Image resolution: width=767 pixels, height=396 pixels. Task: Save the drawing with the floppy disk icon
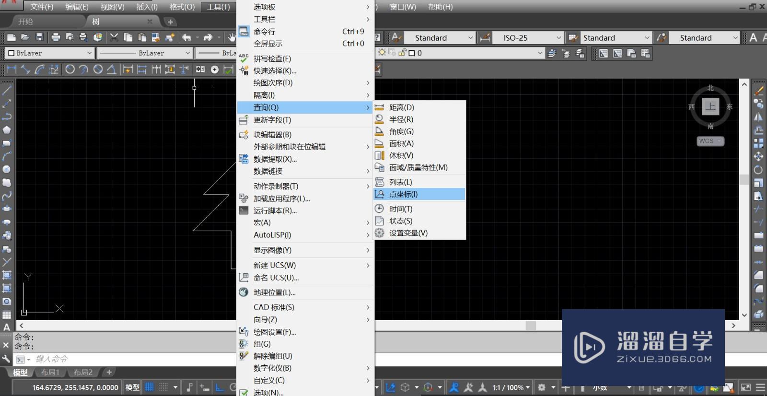39,37
